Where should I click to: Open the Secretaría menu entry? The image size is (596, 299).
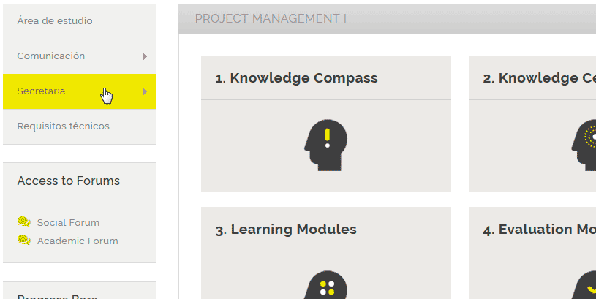coord(42,91)
